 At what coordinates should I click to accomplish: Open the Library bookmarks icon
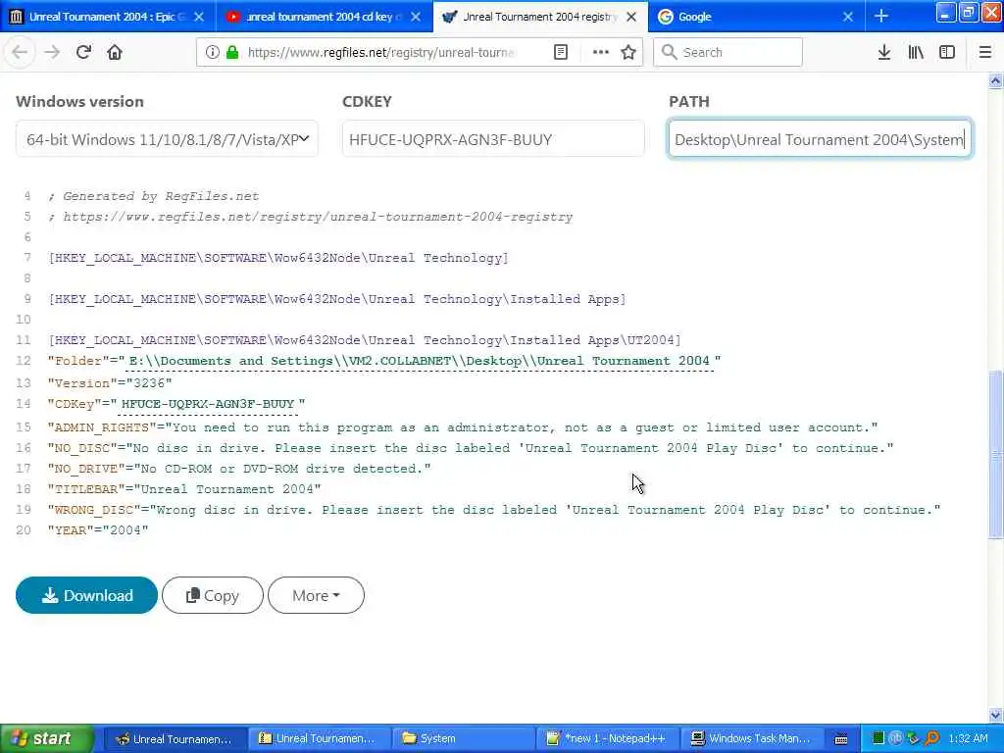click(916, 52)
